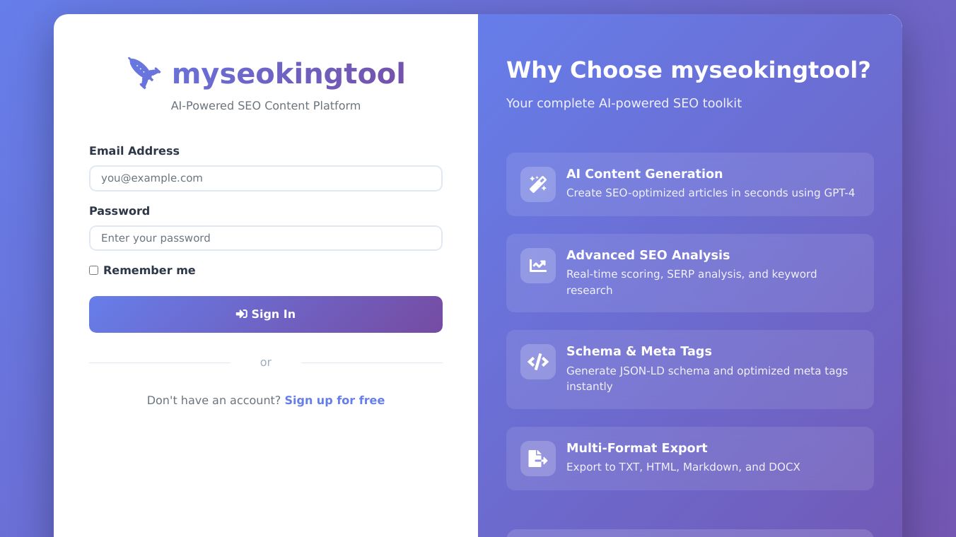Select the Multi-Format Export card
Screen dimensions: 956x537
690,459
